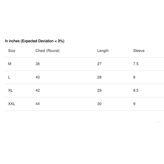Click chest value 38 for size M

(x=38, y=64)
